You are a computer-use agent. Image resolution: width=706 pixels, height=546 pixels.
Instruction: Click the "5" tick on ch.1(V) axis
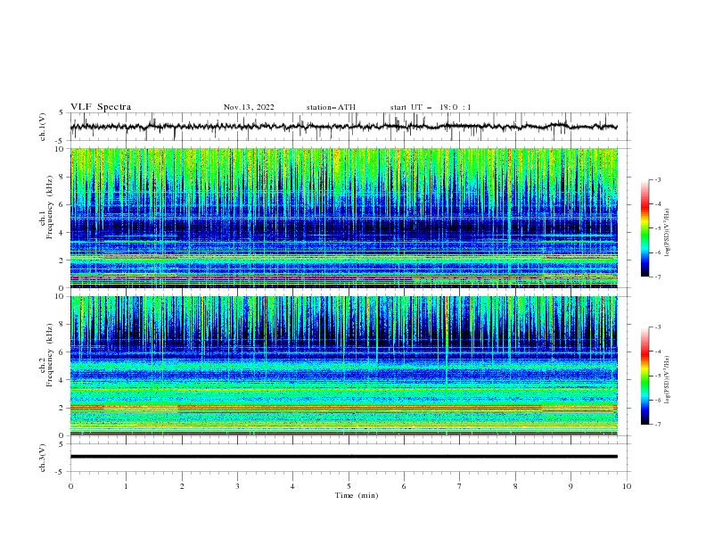(x=62, y=112)
